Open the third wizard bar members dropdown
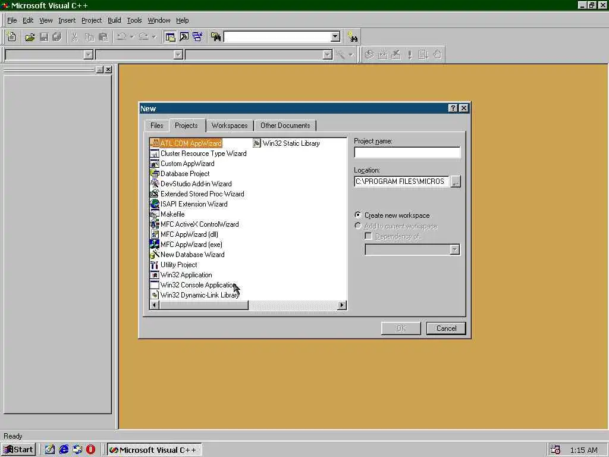Image resolution: width=609 pixels, height=457 pixels. (x=328, y=55)
